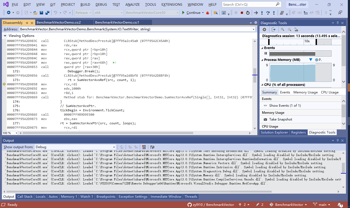
Task: Click the 10s mark on the diagnostics timeline
Action: click(307, 41)
